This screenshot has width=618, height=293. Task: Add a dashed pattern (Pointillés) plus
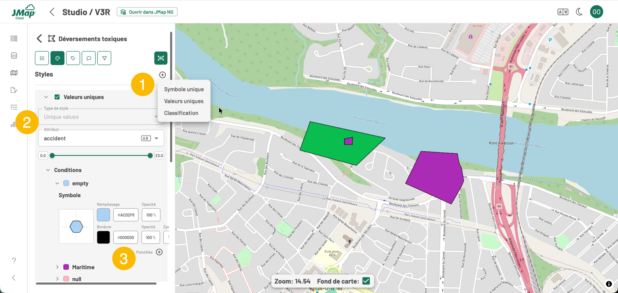(159, 252)
